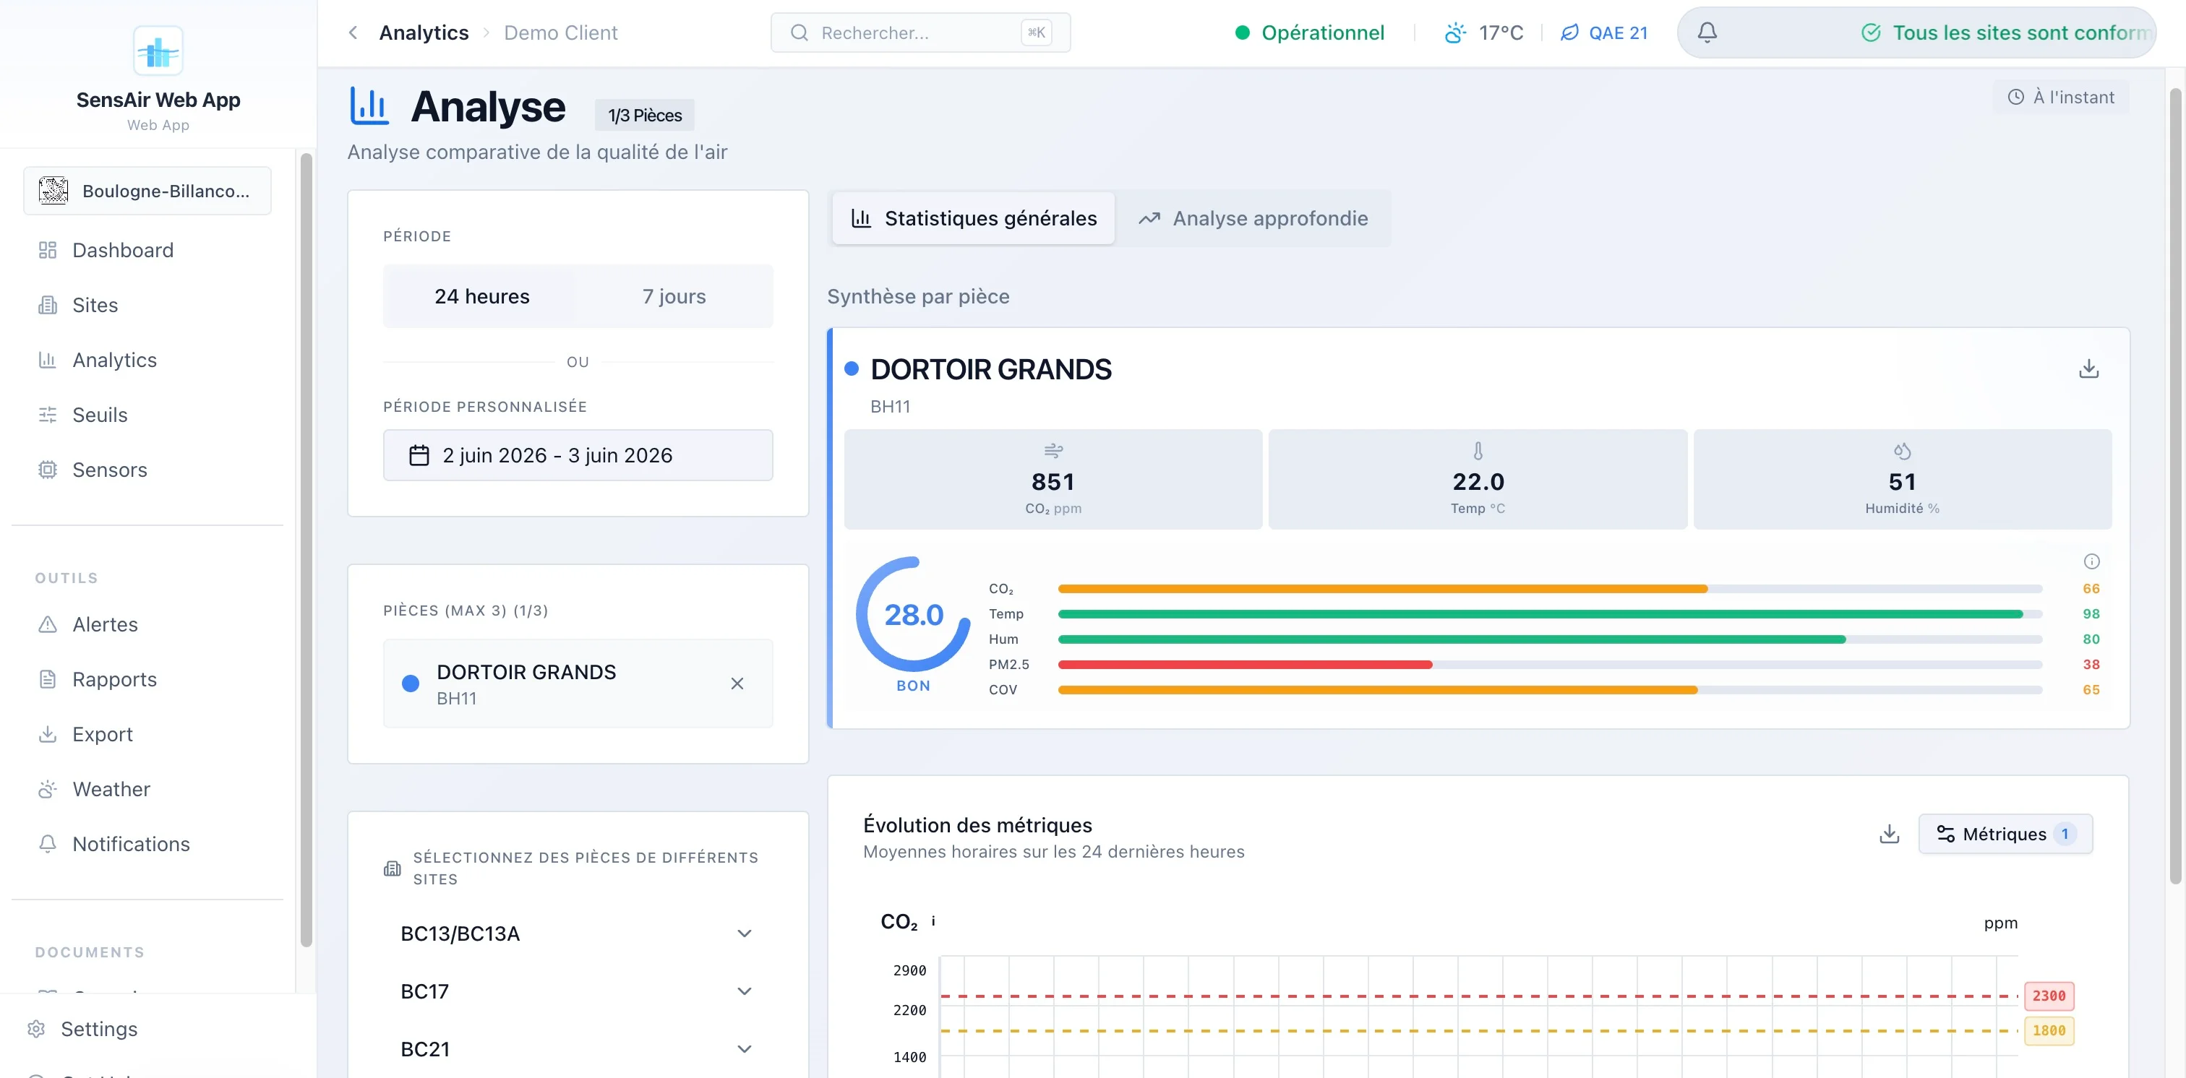
Task: Click the large Analyse chart icon in header
Action: click(369, 106)
